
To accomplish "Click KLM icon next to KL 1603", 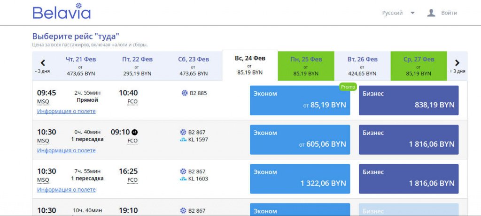I will pos(183,179).
